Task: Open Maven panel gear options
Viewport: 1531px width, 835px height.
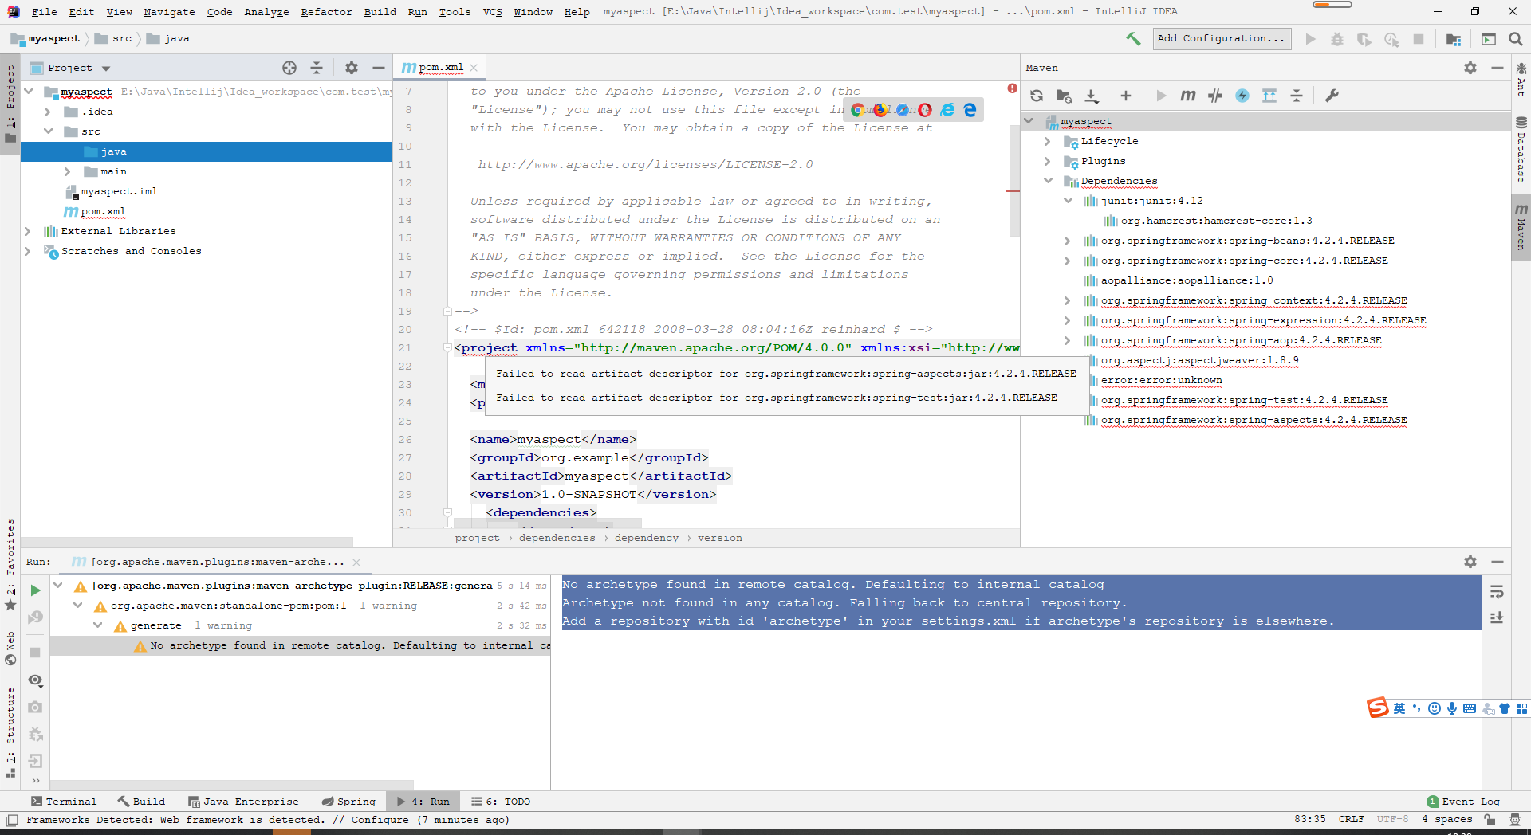Action: 1470,68
